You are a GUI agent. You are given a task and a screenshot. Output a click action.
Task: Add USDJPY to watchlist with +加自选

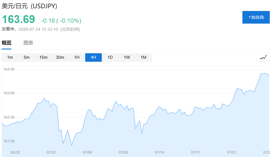point(256,17)
